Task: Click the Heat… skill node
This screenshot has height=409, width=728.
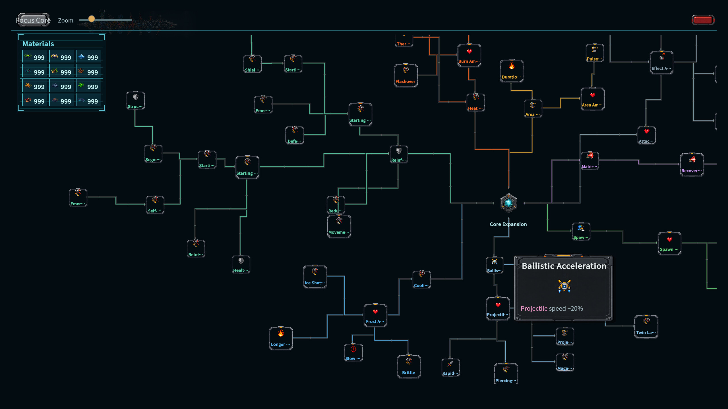Action: [x=475, y=103]
